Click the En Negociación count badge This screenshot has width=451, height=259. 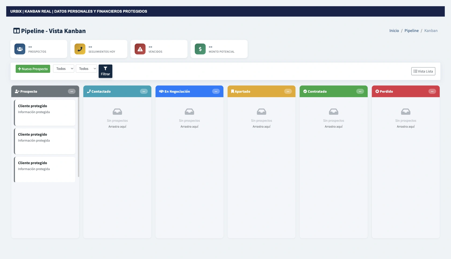pos(216,91)
